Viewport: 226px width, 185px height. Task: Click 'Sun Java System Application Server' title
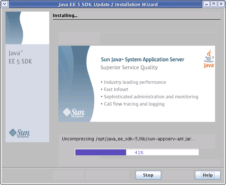(x=143, y=59)
